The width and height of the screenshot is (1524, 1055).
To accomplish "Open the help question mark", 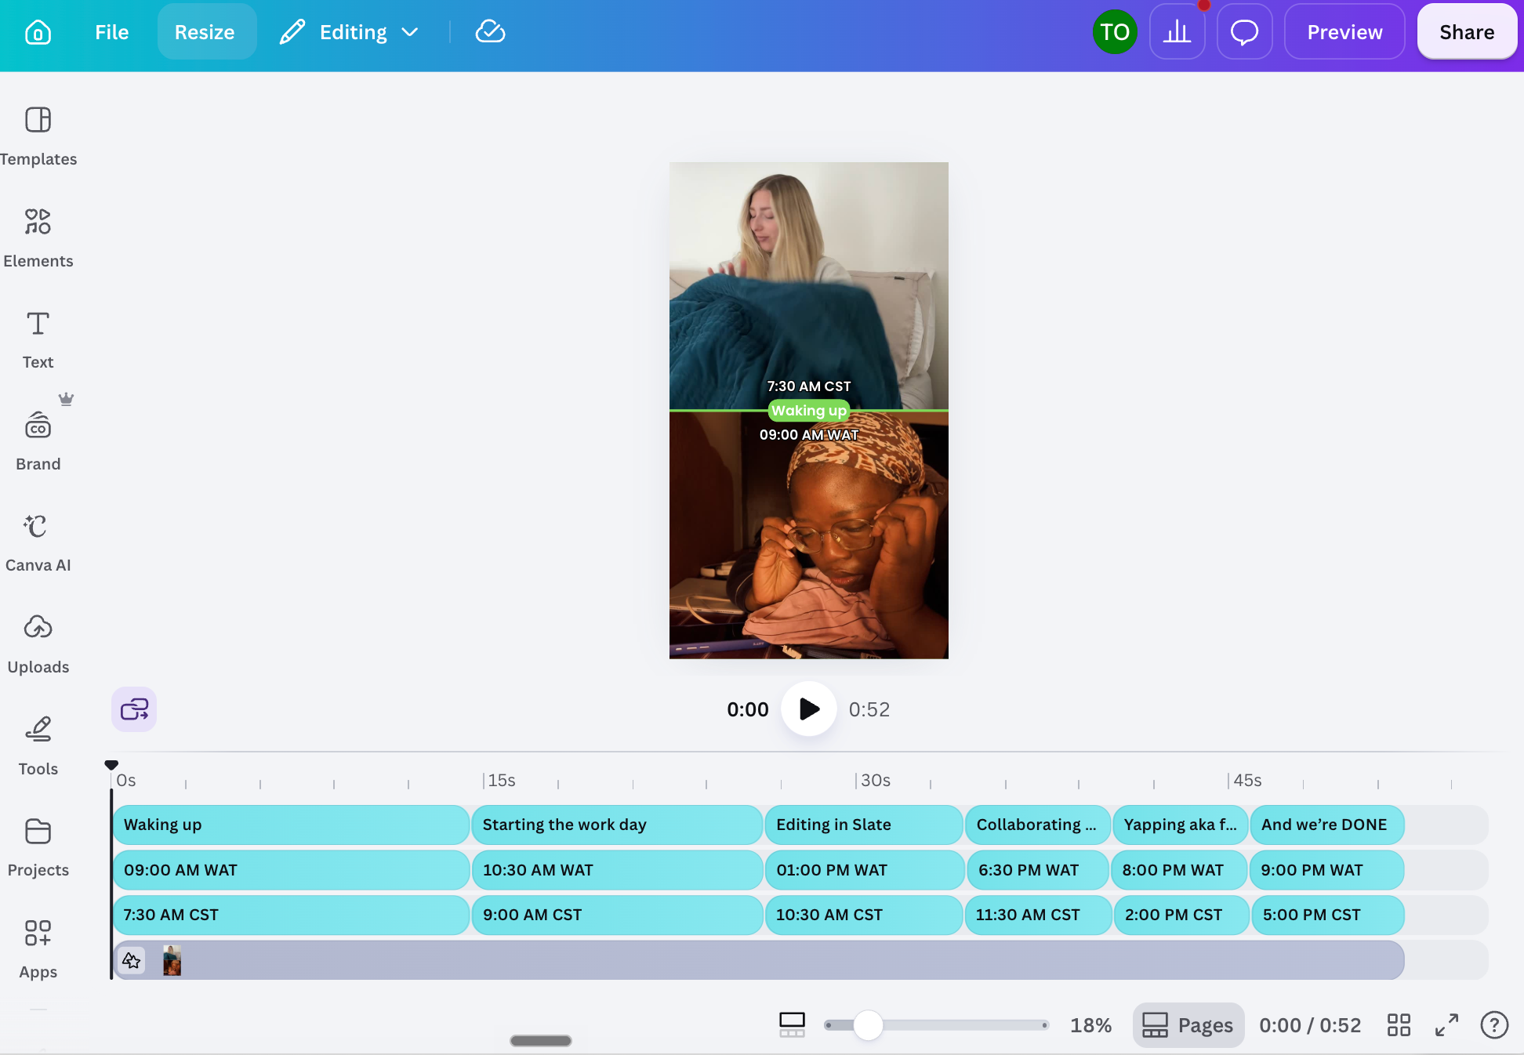I will pos(1494,1024).
